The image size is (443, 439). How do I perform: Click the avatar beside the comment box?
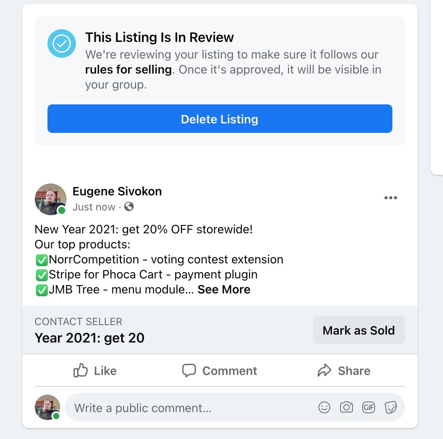[x=47, y=407]
